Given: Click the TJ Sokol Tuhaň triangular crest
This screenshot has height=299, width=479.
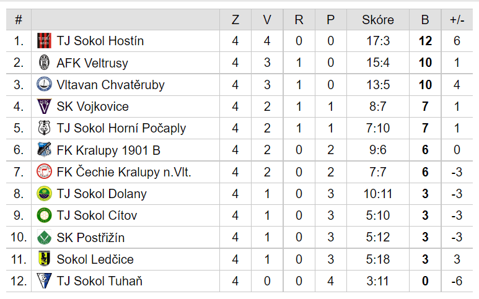Looking at the screenshot, I should (x=44, y=281).
